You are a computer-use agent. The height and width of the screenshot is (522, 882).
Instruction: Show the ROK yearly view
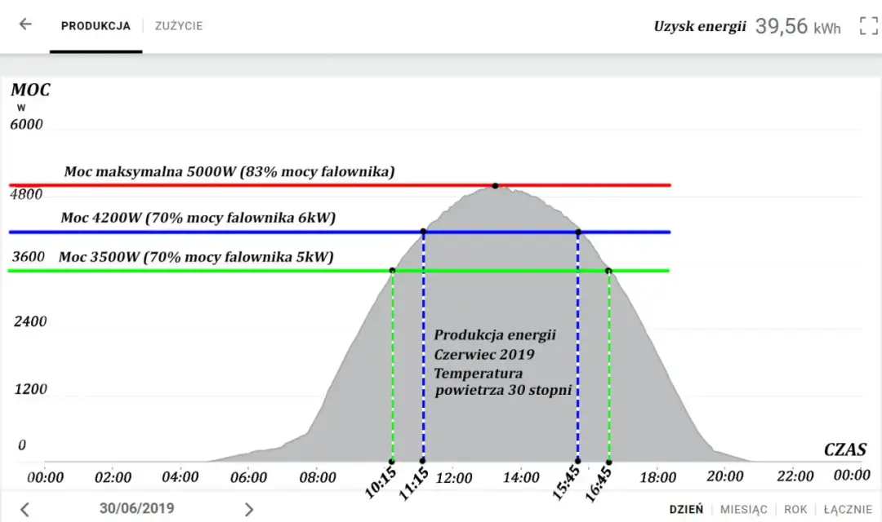coord(795,510)
